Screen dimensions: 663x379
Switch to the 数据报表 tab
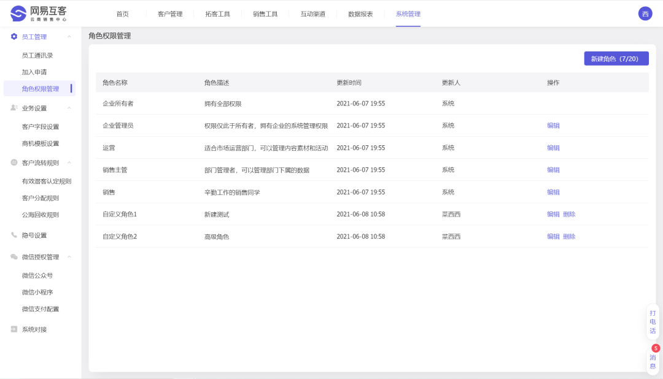pyautogui.click(x=359, y=12)
